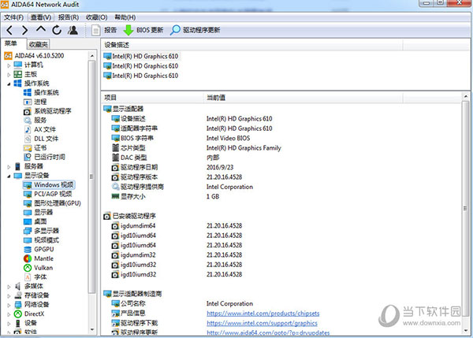Click the 项目 column header
The height and width of the screenshot is (338, 473).
pos(152,98)
